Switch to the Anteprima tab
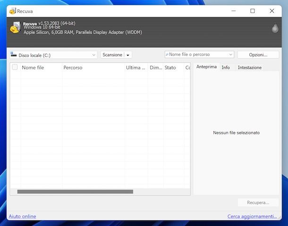The height and width of the screenshot is (226, 288). click(x=206, y=67)
